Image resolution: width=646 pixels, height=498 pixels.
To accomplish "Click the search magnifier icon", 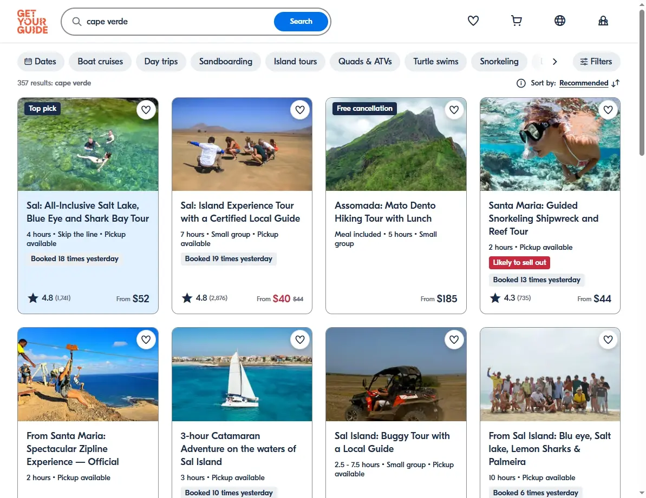I will click(x=77, y=22).
